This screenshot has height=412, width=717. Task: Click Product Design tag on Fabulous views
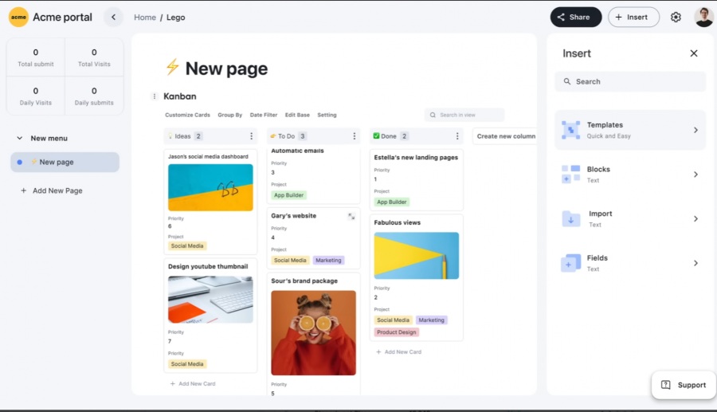pyautogui.click(x=397, y=332)
